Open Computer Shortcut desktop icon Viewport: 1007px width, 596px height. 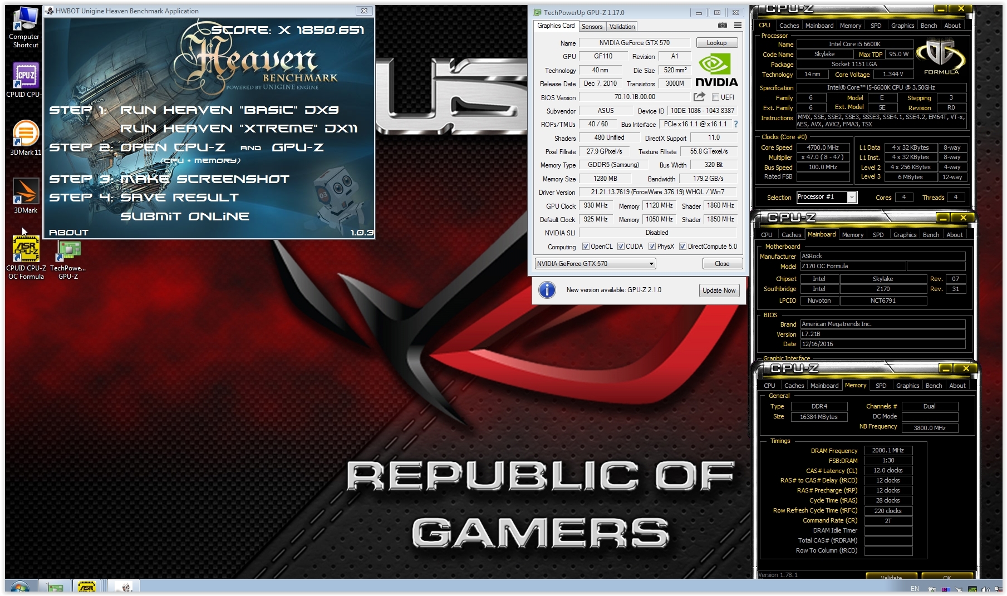coord(25,28)
